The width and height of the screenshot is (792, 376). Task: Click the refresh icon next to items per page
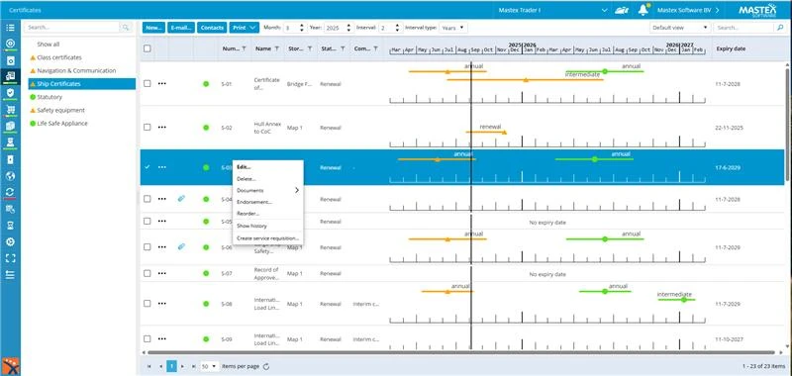point(266,366)
